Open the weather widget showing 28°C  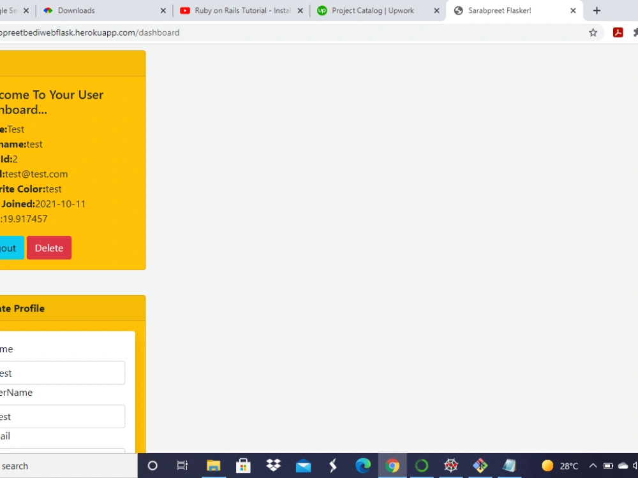pos(560,466)
